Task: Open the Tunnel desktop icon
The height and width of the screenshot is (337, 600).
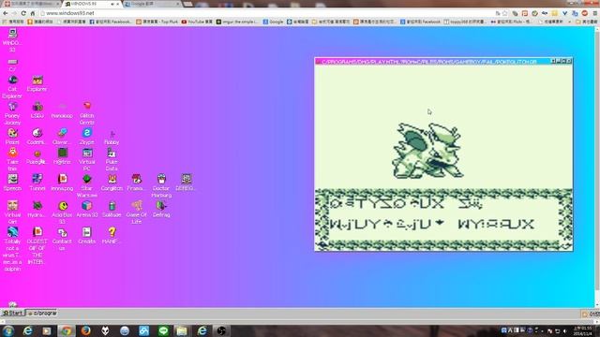Action: click(37, 183)
